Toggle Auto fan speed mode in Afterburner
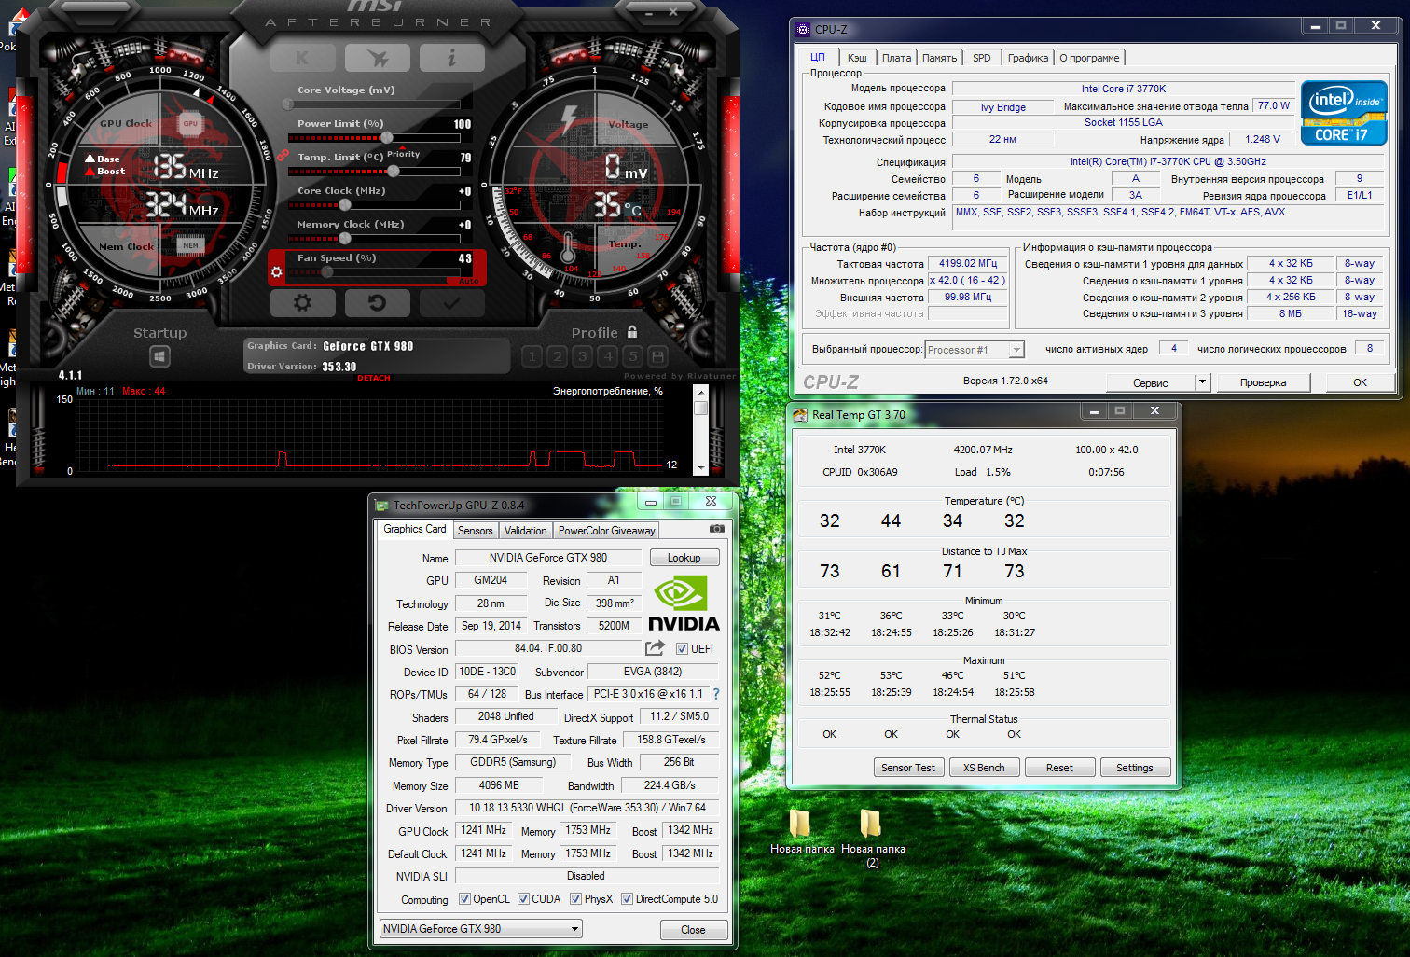The image size is (1410, 957). point(468,281)
